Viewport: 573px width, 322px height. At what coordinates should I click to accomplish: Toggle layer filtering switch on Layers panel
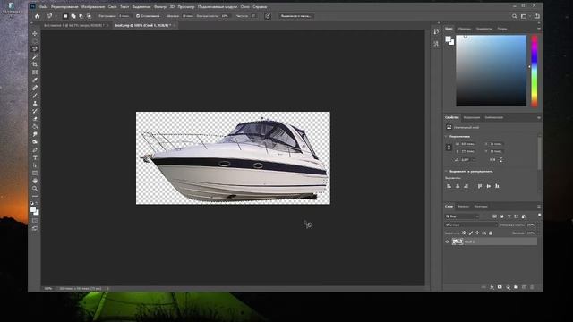click(x=539, y=216)
